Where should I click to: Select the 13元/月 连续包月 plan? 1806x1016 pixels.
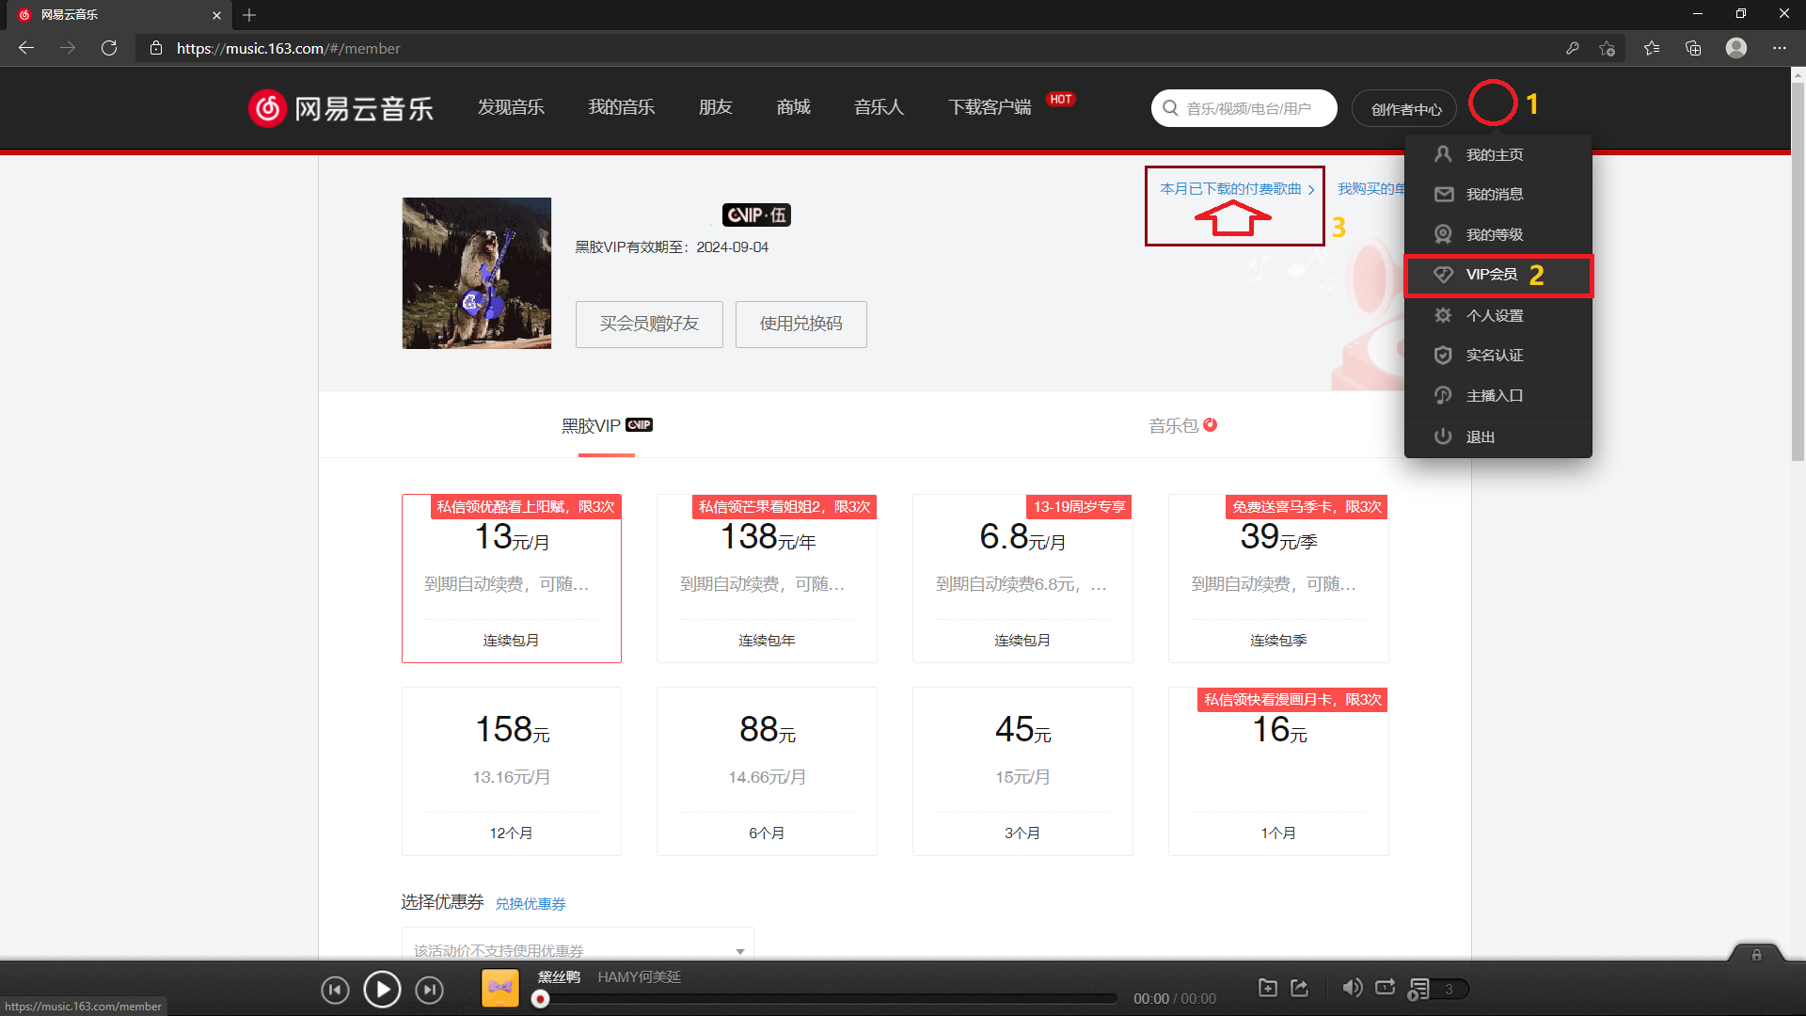click(x=512, y=579)
